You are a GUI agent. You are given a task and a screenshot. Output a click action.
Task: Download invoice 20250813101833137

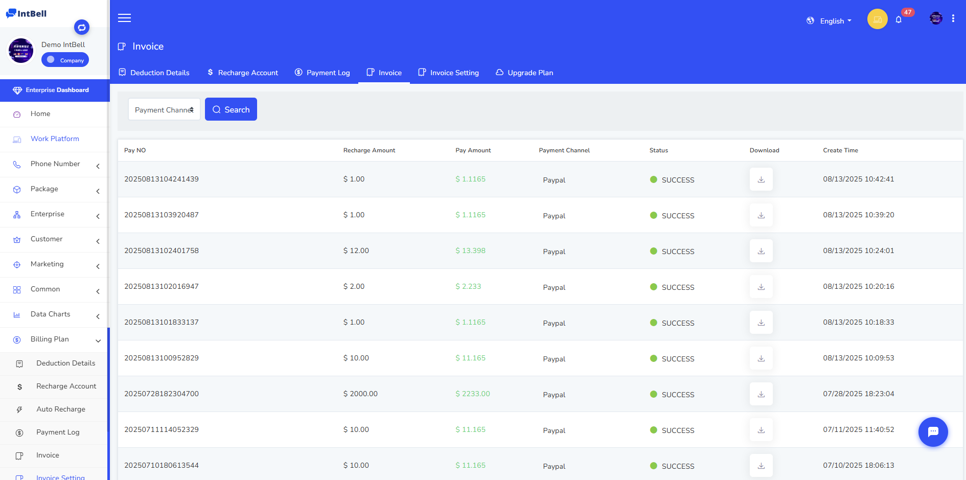(x=761, y=323)
